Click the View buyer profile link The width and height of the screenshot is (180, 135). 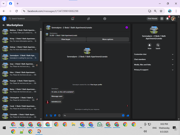point(96,85)
